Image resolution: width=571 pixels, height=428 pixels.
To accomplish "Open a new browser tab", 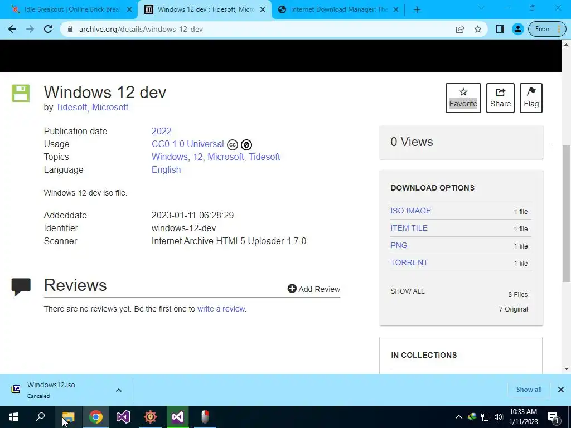I will pos(417,10).
